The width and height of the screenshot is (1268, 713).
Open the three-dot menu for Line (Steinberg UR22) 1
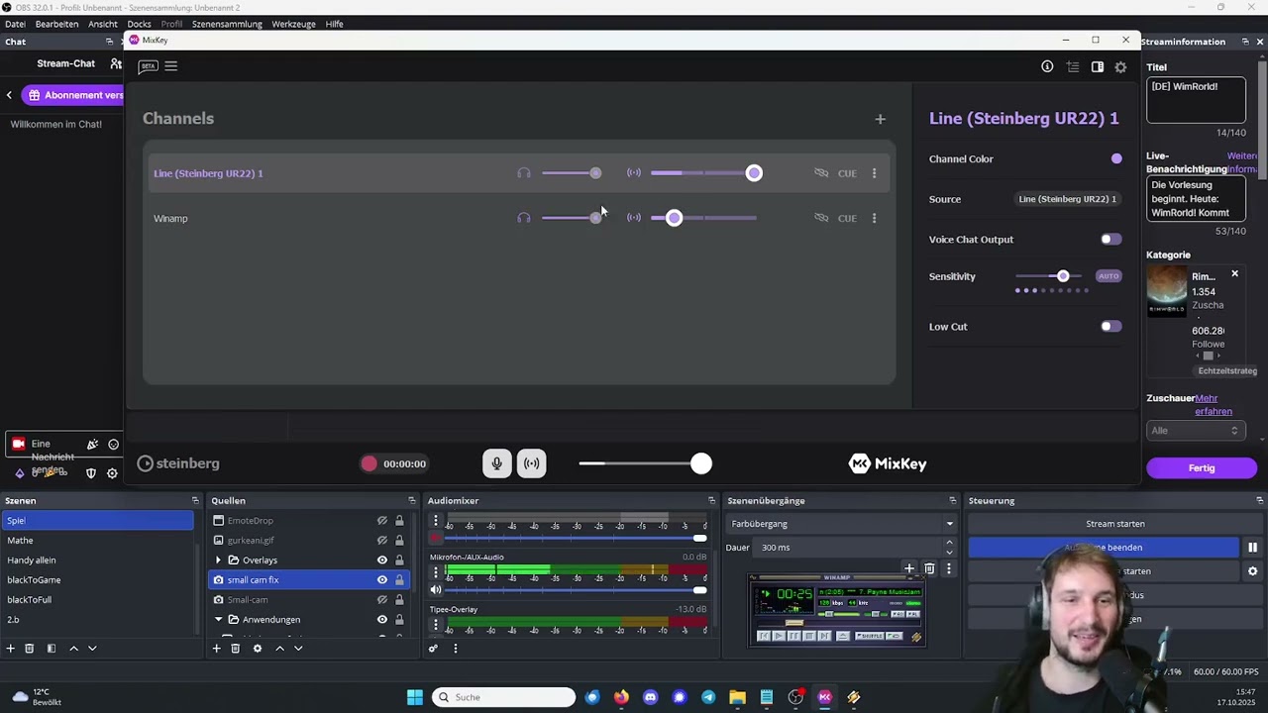click(874, 173)
